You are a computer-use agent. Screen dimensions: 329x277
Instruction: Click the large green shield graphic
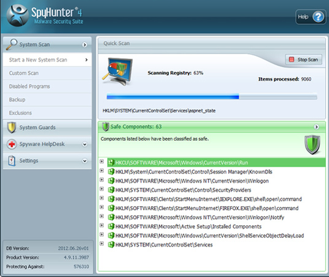click(313, 144)
